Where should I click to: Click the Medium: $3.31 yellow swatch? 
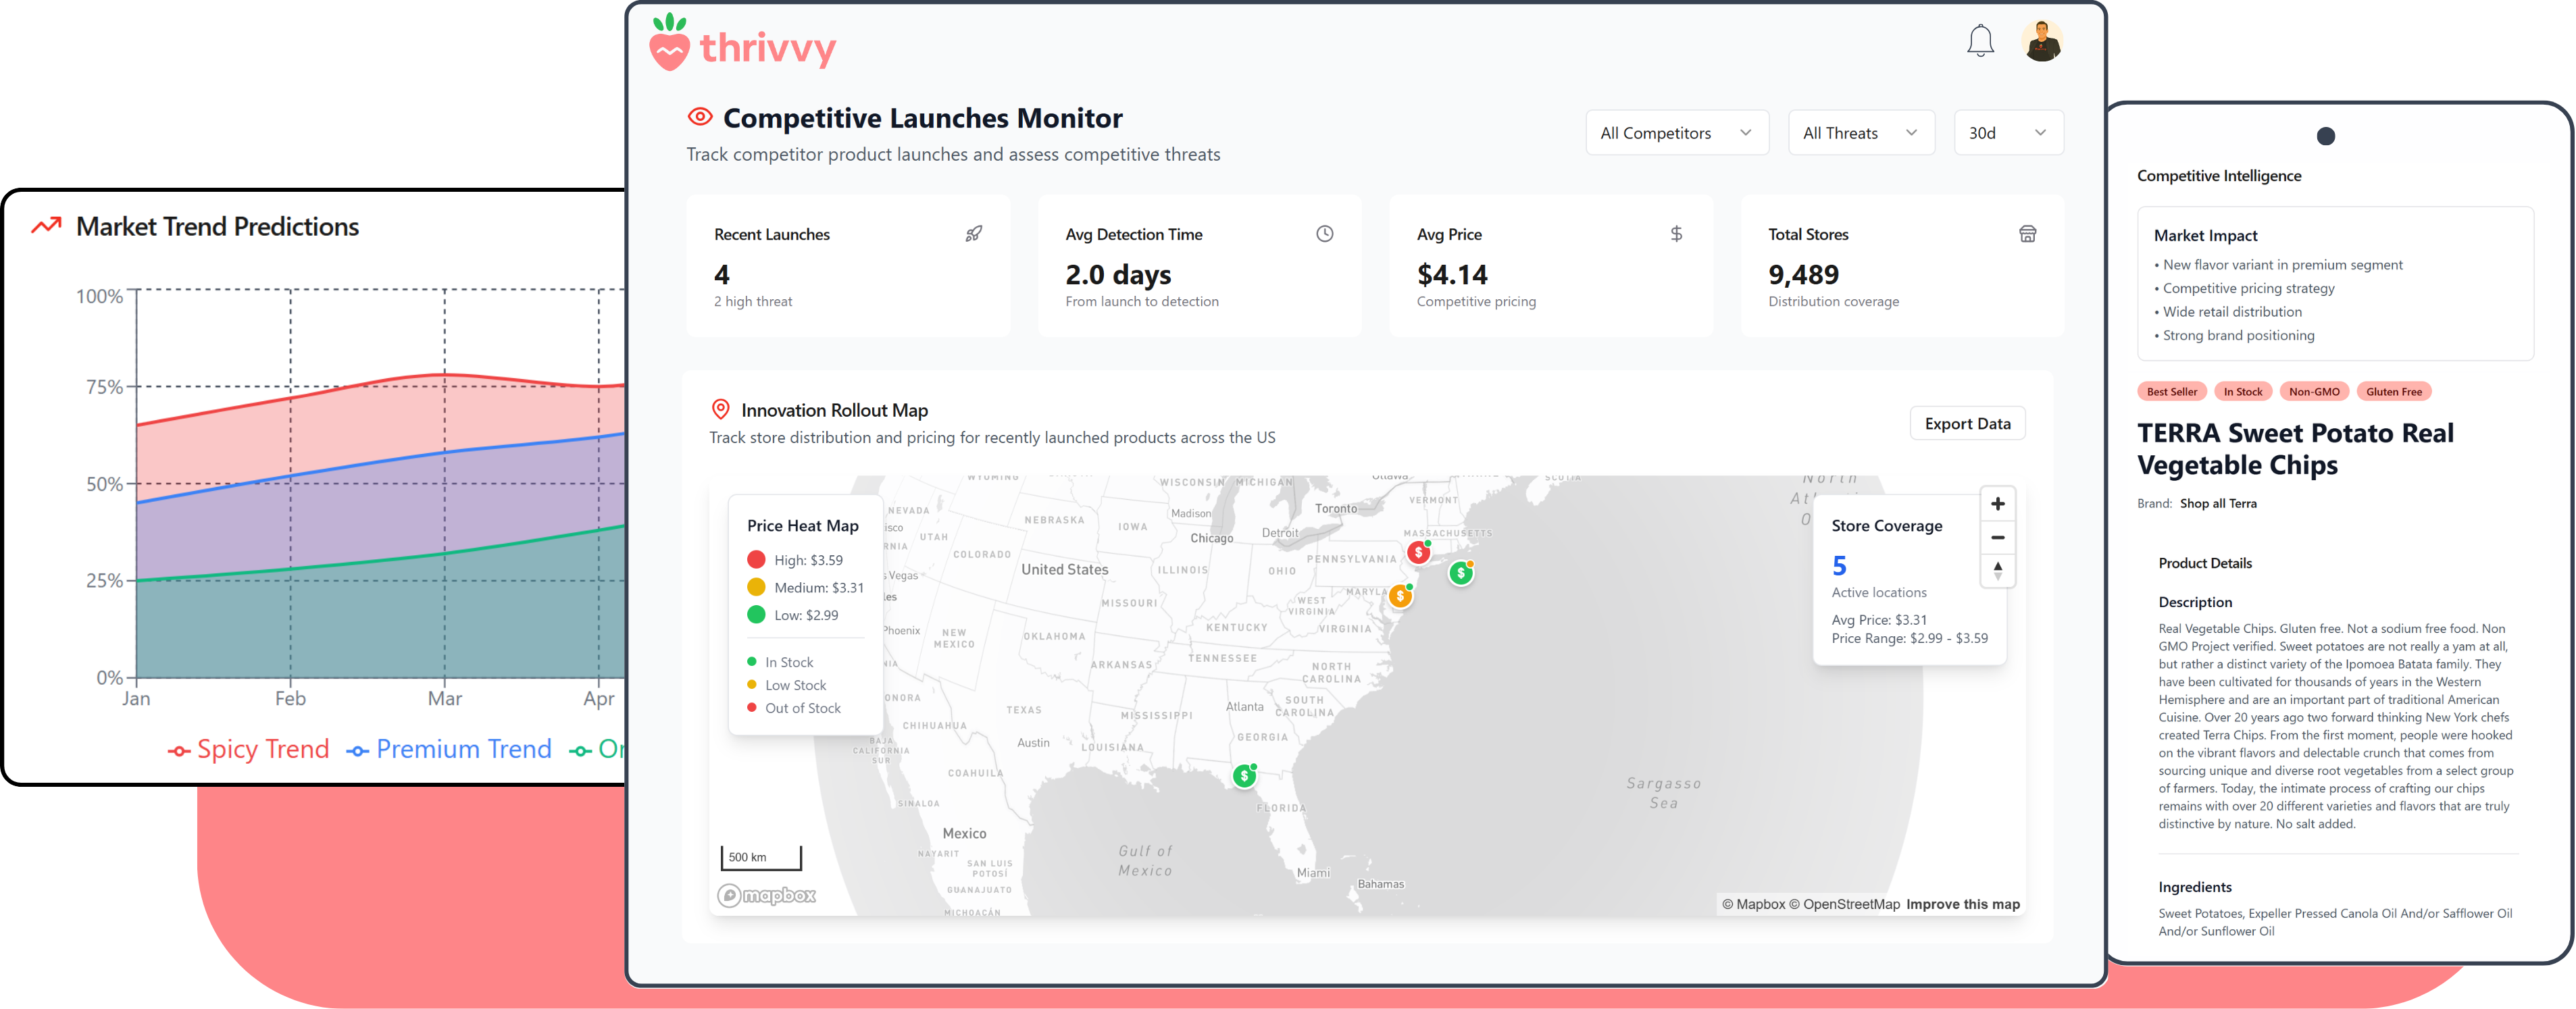pyautogui.click(x=756, y=587)
